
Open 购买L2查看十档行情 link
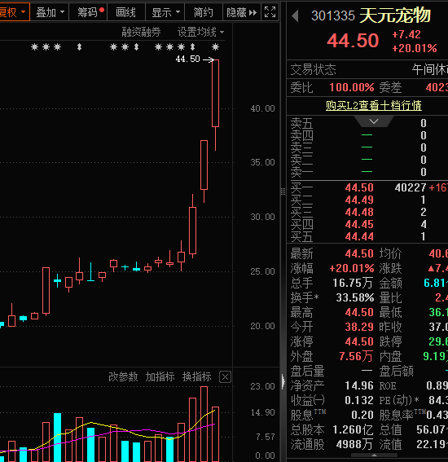(x=374, y=105)
